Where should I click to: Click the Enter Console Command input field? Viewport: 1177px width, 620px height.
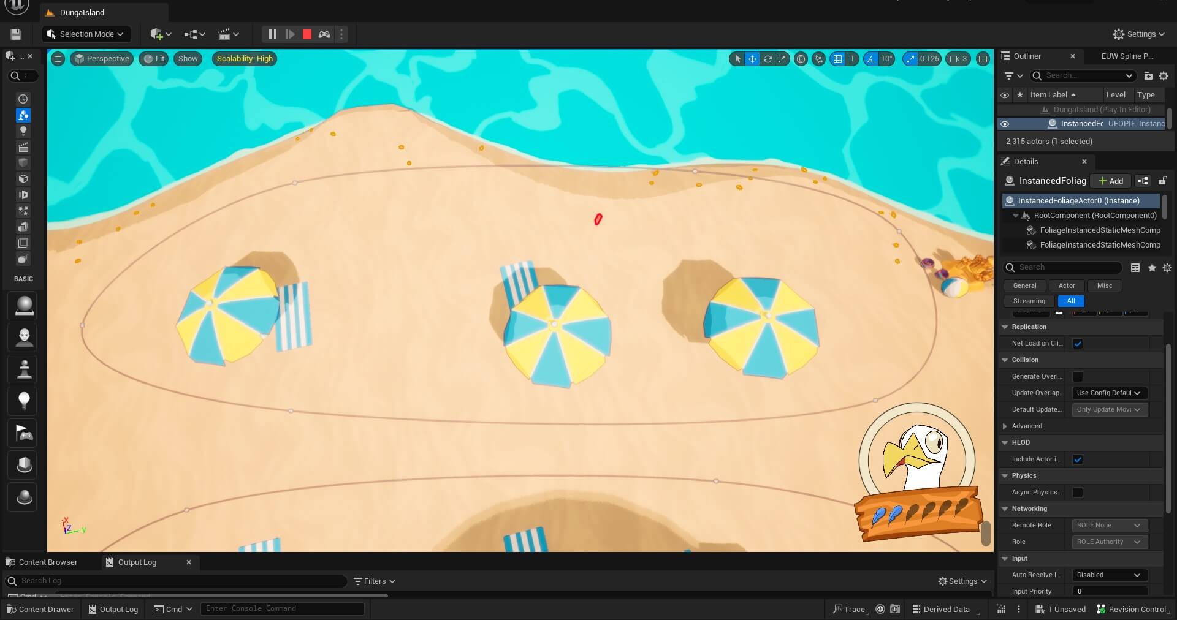[x=282, y=609]
